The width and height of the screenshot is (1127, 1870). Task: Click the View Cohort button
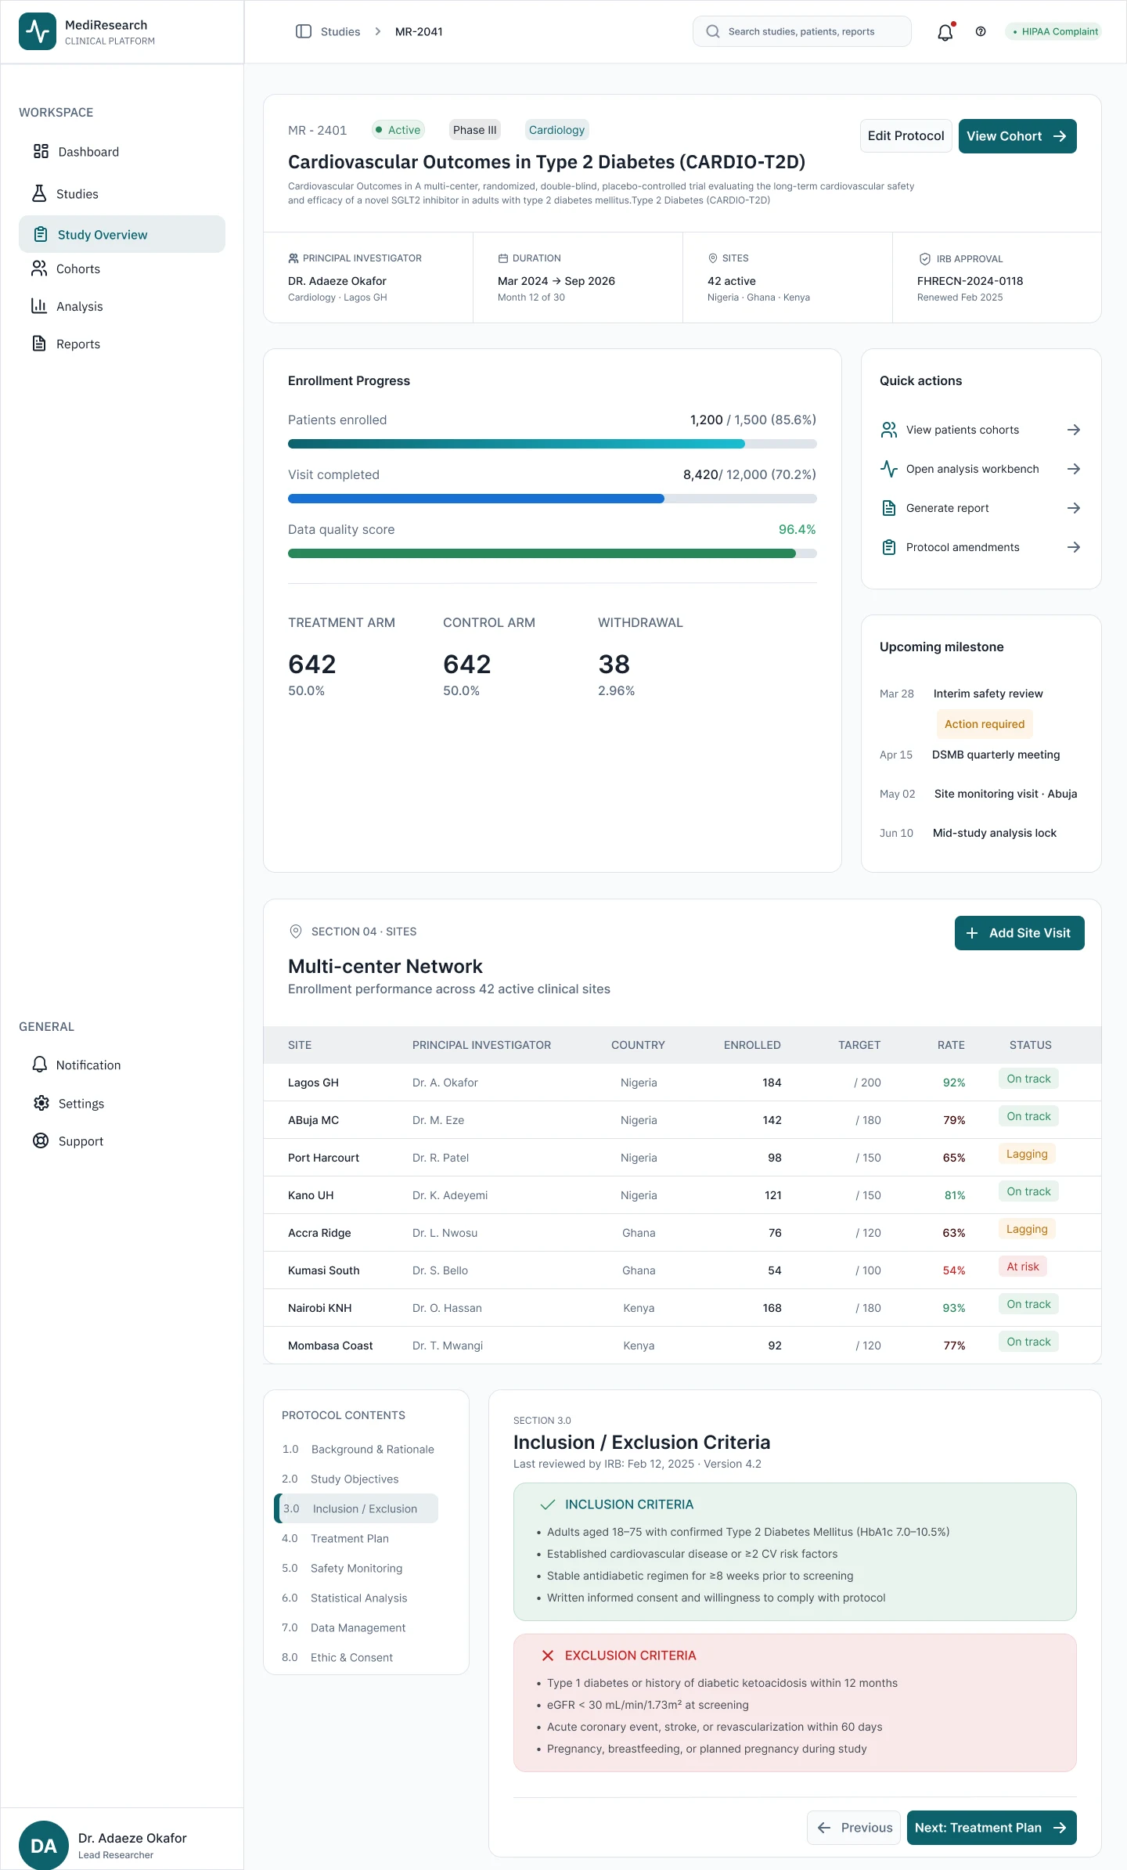1017,136
